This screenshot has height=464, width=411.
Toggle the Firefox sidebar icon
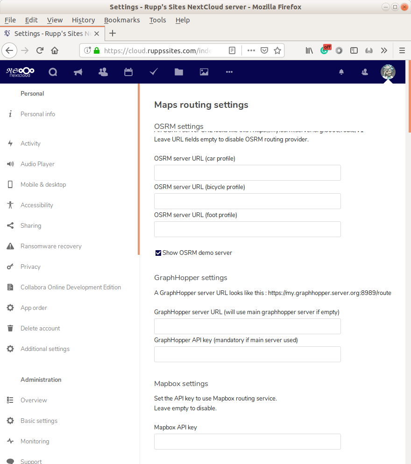pyautogui.click(x=354, y=50)
